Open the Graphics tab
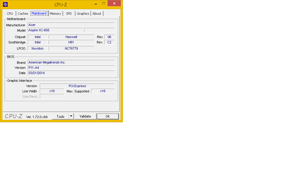The width and height of the screenshot is (297, 186). click(x=83, y=14)
